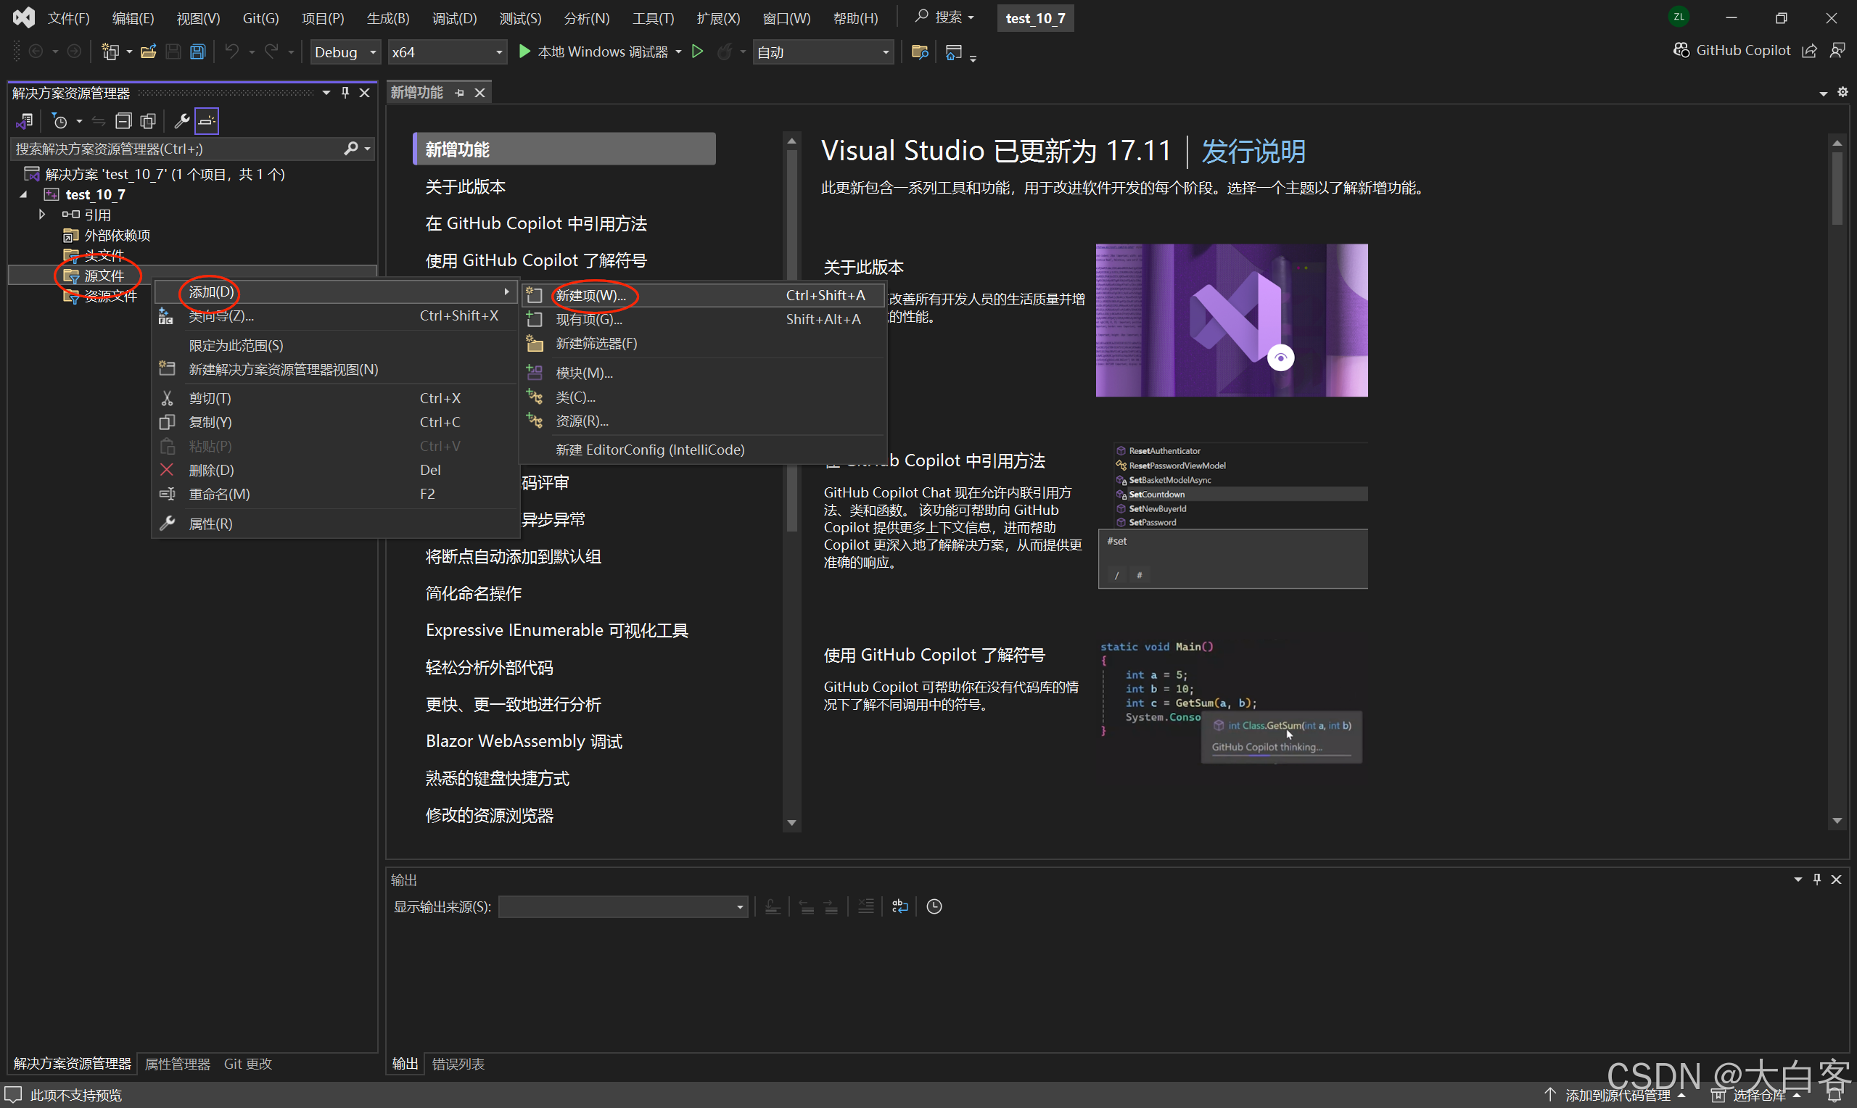Screen dimensions: 1857x1108
Task: Open solution properties with the wrench icon
Action: tap(181, 120)
